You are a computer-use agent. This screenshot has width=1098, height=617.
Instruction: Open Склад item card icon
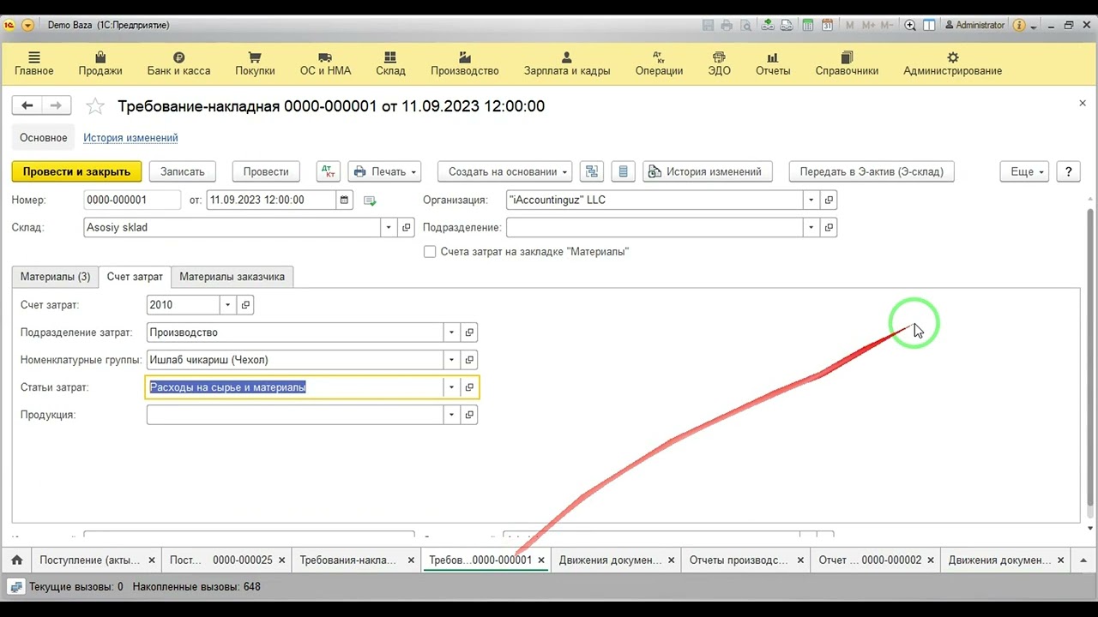(407, 227)
